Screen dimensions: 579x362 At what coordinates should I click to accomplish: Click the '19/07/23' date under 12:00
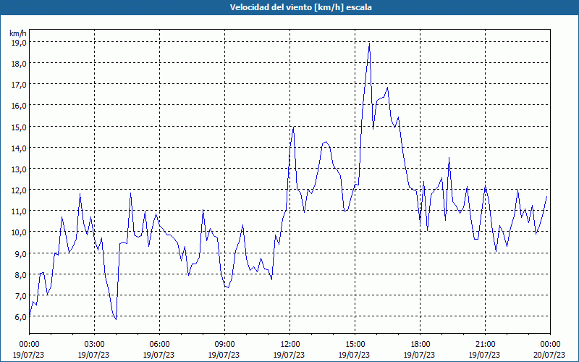point(289,355)
